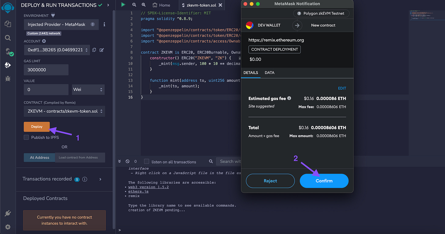Click the green check icon in panel header
Viewport: 445px width, 234px height.
100,5
